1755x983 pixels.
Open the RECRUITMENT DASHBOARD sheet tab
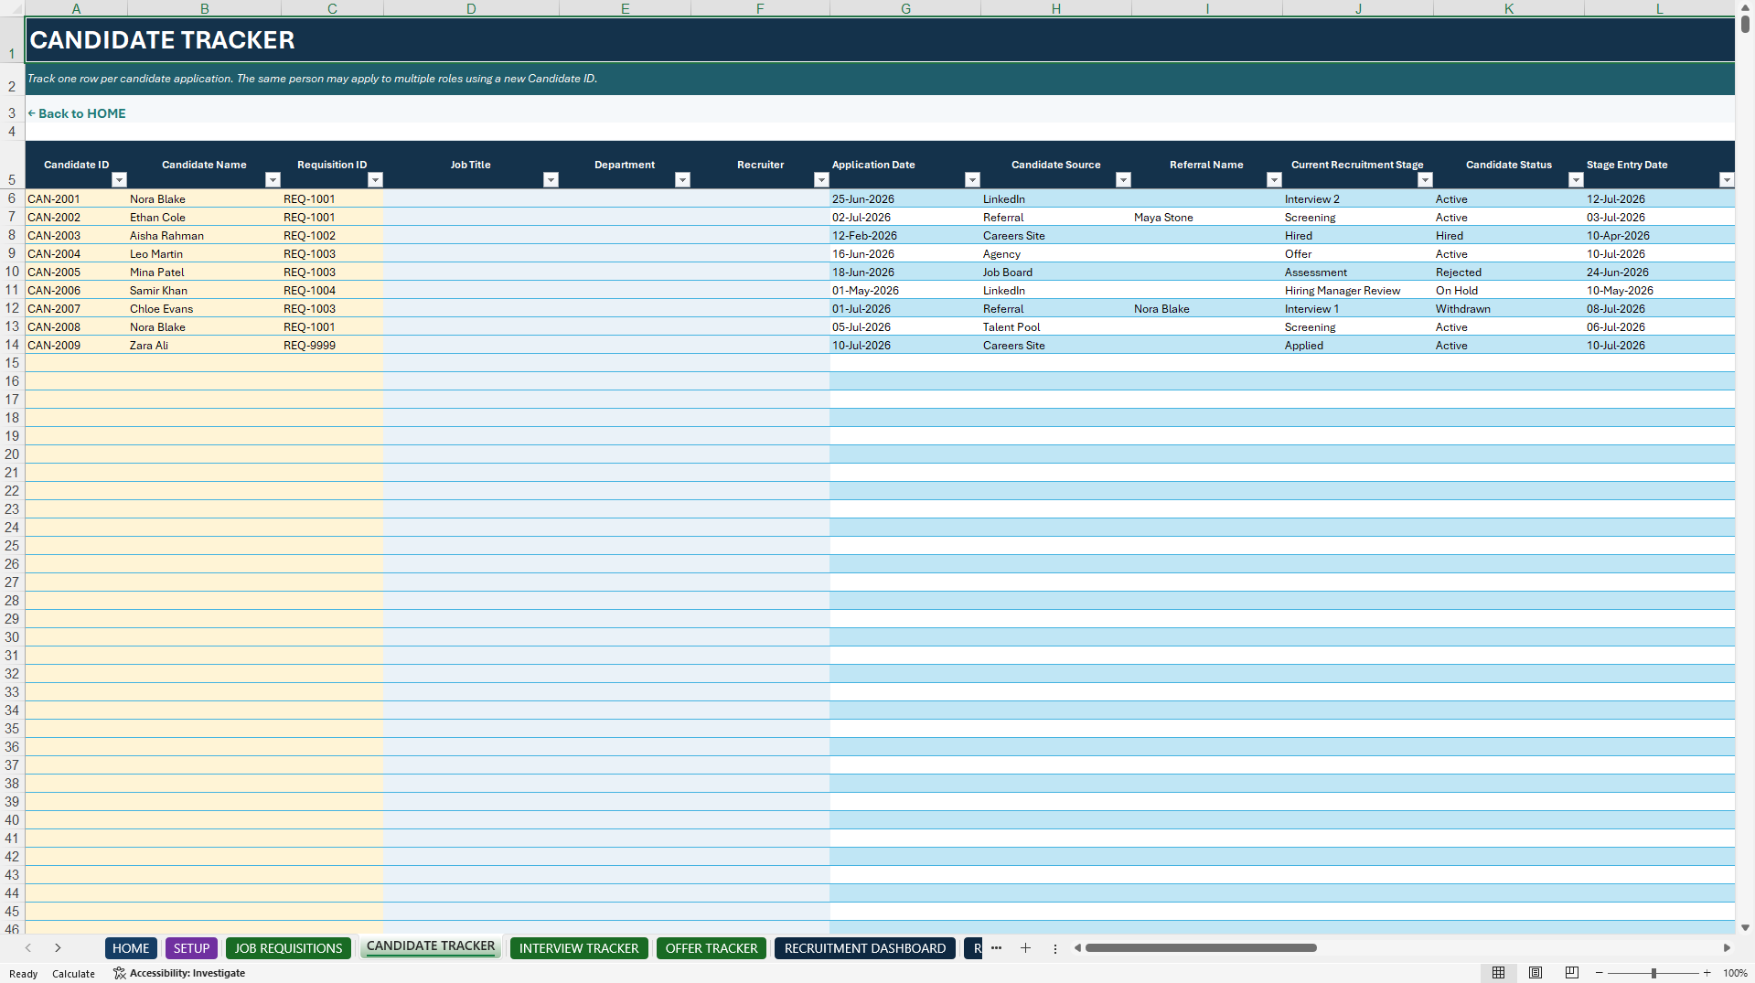865,948
